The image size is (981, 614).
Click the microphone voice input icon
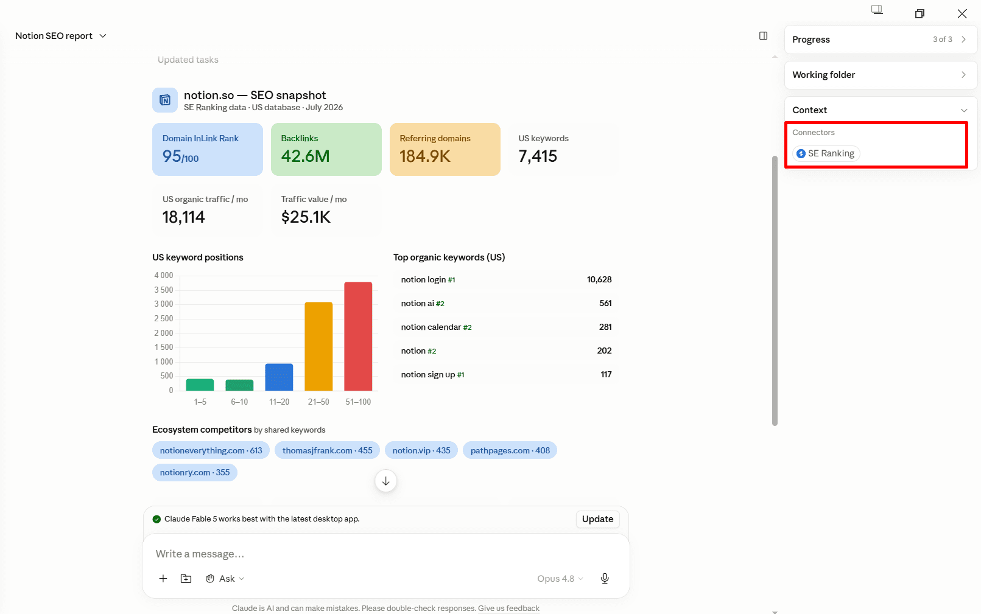point(605,579)
